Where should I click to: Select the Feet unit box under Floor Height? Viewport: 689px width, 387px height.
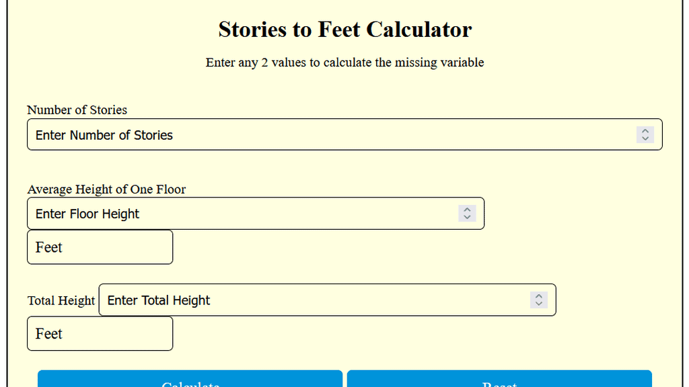pyautogui.click(x=100, y=247)
